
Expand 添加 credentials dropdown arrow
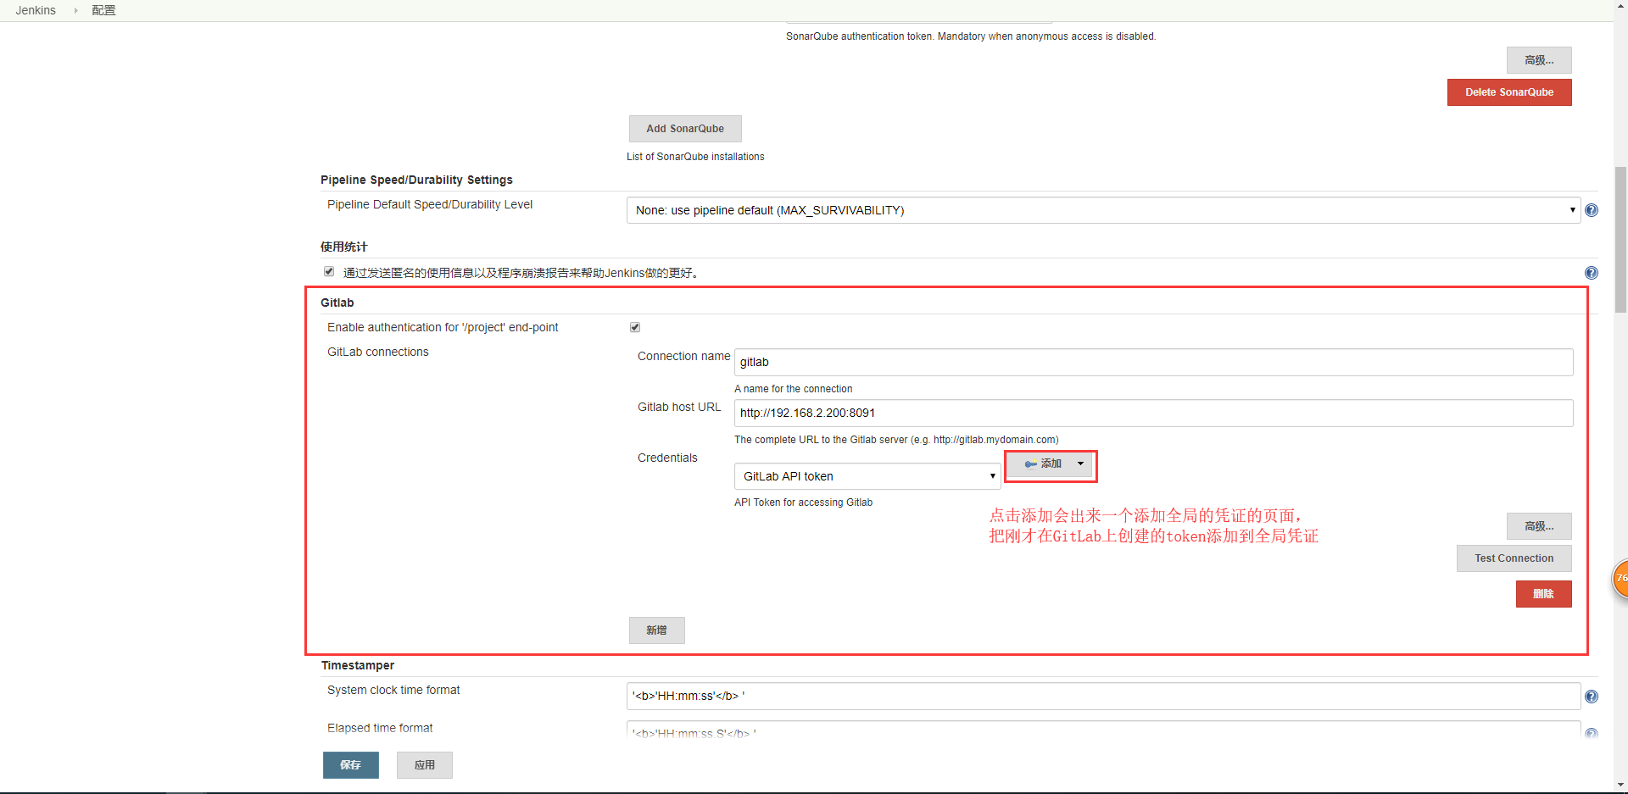[1080, 464]
